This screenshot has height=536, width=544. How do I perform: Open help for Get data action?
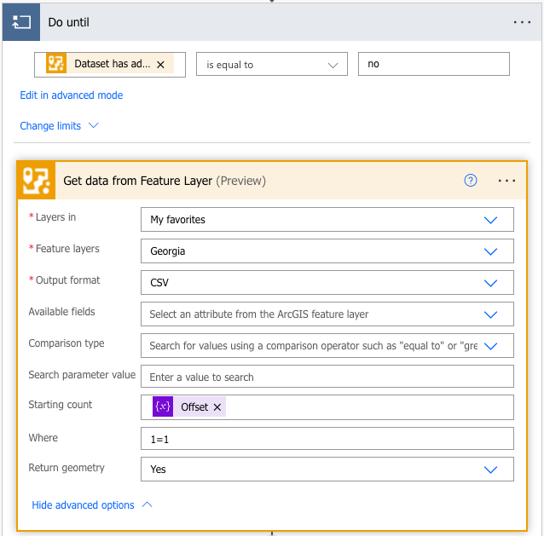pos(471,181)
